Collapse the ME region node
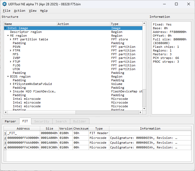The width and height of the screenshot is (195, 171). click(x=8, y=36)
